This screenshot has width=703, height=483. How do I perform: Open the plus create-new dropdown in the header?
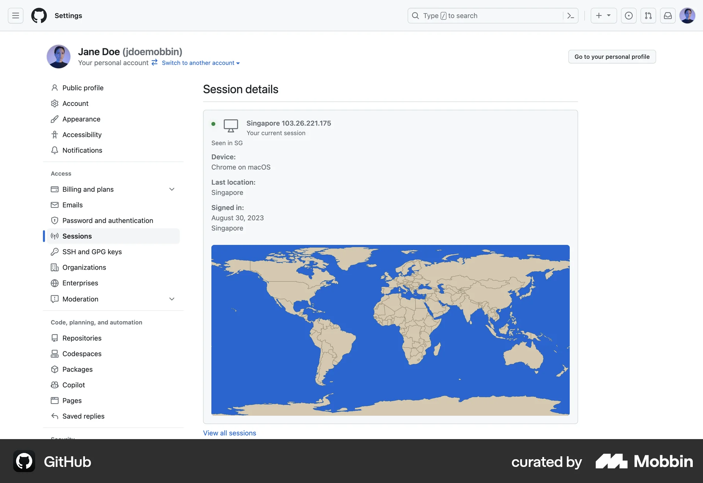(603, 15)
